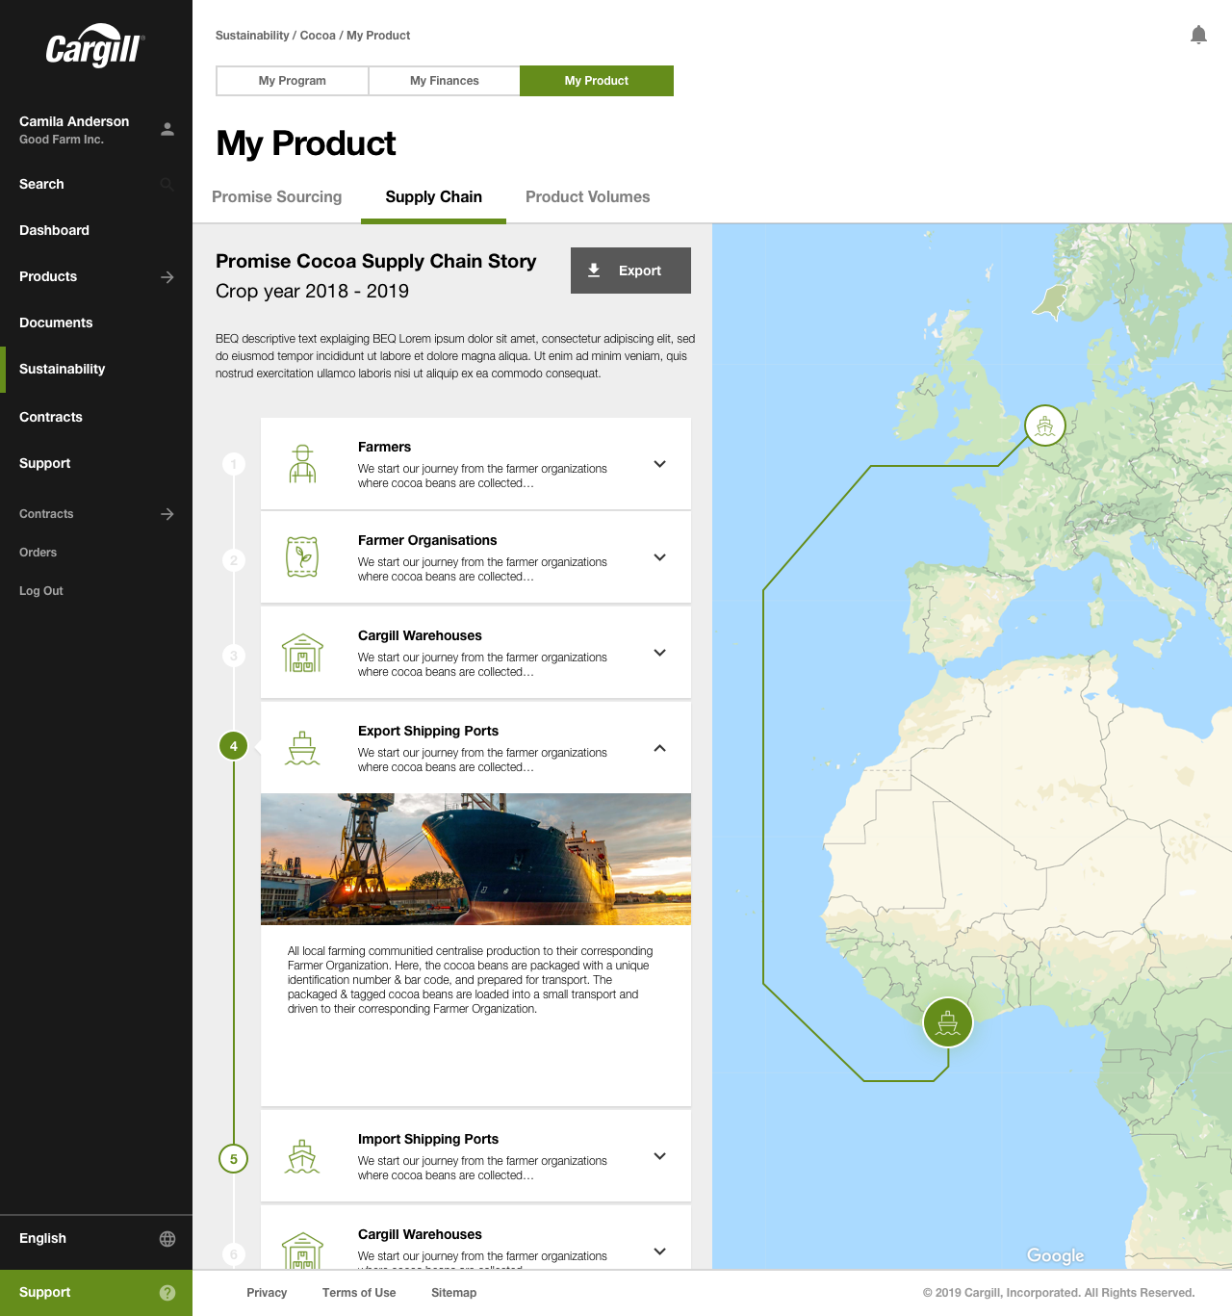Click the arrow beside secondary Contracts
The height and width of the screenshot is (1316, 1232).
coord(167,514)
